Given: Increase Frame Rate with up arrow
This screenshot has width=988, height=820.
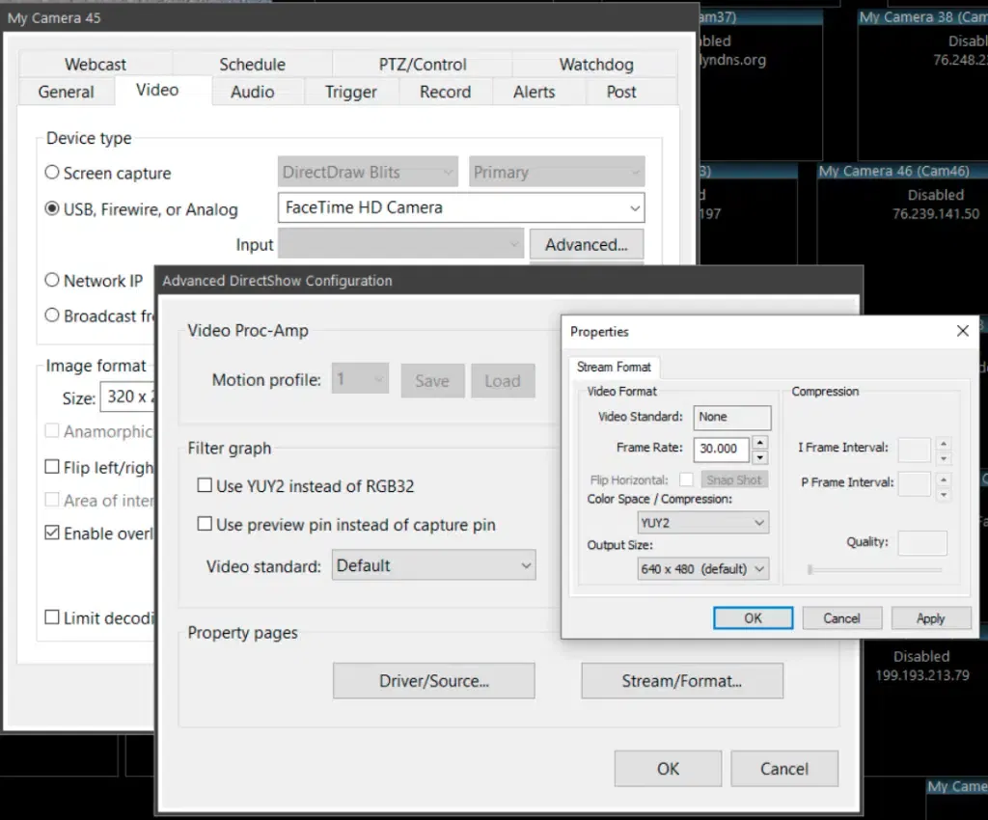Looking at the screenshot, I should point(760,442).
